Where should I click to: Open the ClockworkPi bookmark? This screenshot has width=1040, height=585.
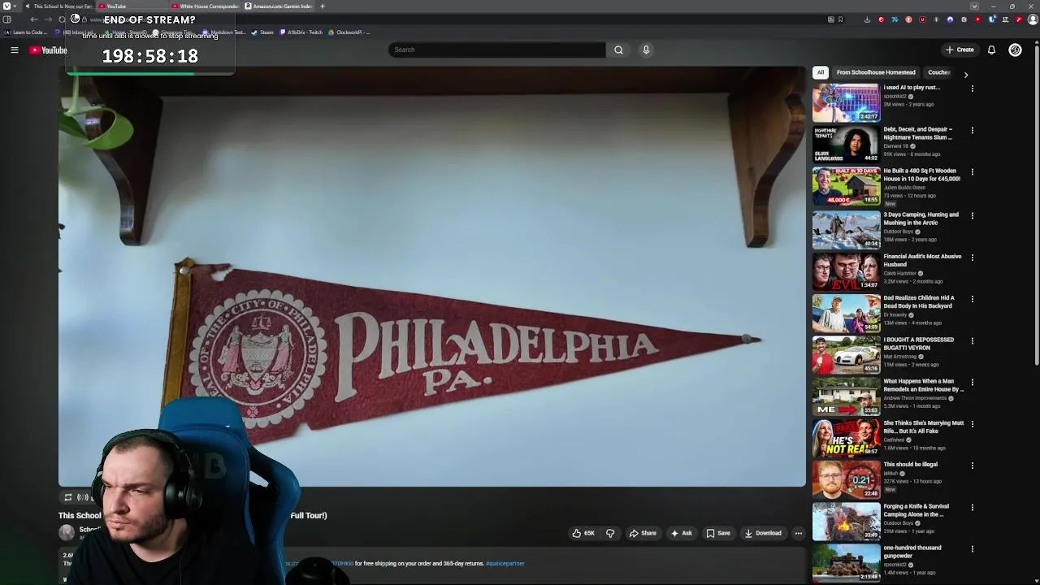[349, 32]
